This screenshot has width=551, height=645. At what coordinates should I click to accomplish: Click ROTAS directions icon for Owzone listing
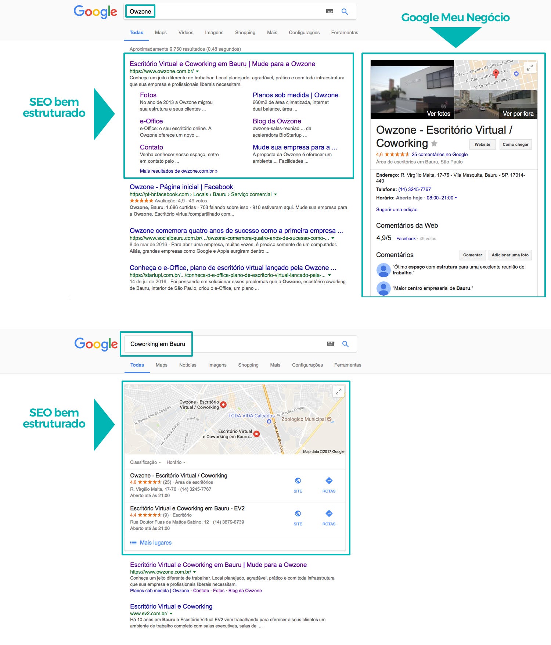point(329,480)
